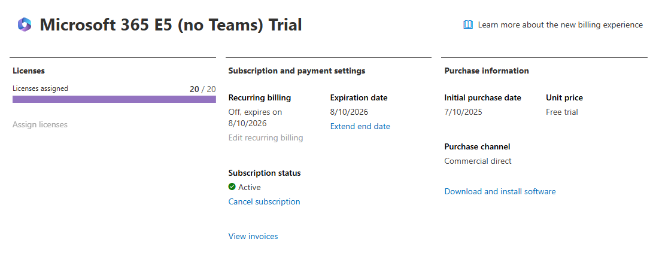This screenshot has height=263, width=653.
Task: Click the Extend end date link
Action: 360,126
